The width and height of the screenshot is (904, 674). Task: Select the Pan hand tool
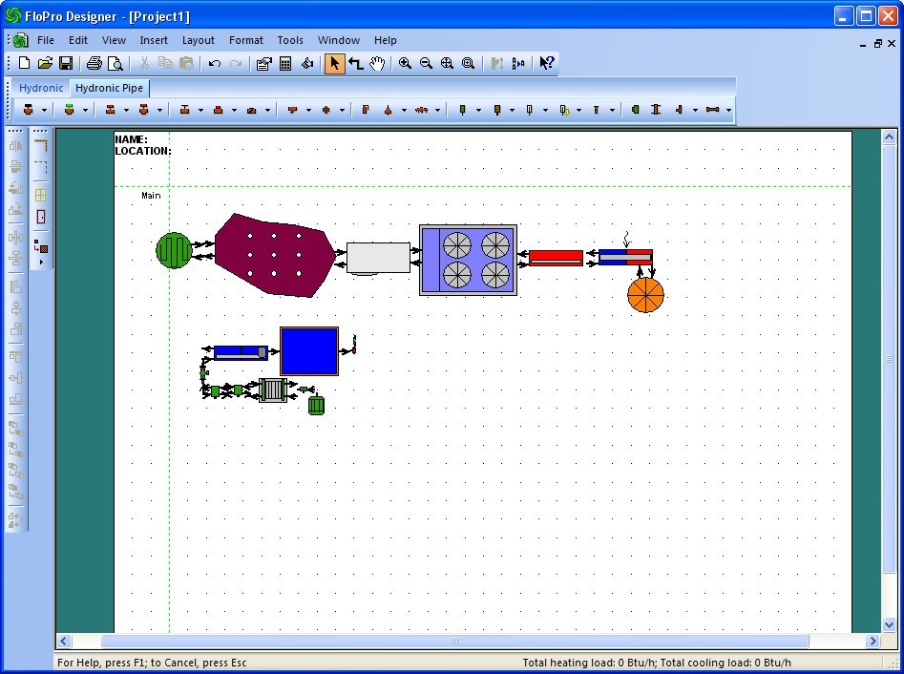pyautogui.click(x=377, y=64)
